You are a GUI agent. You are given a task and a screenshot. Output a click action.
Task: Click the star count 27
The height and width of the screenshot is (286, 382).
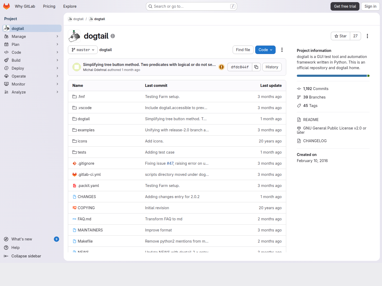[355, 36]
